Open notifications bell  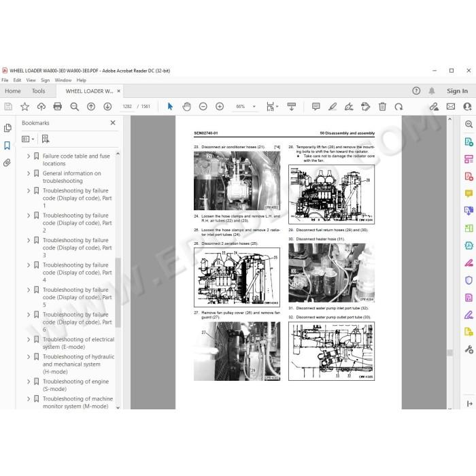432,90
